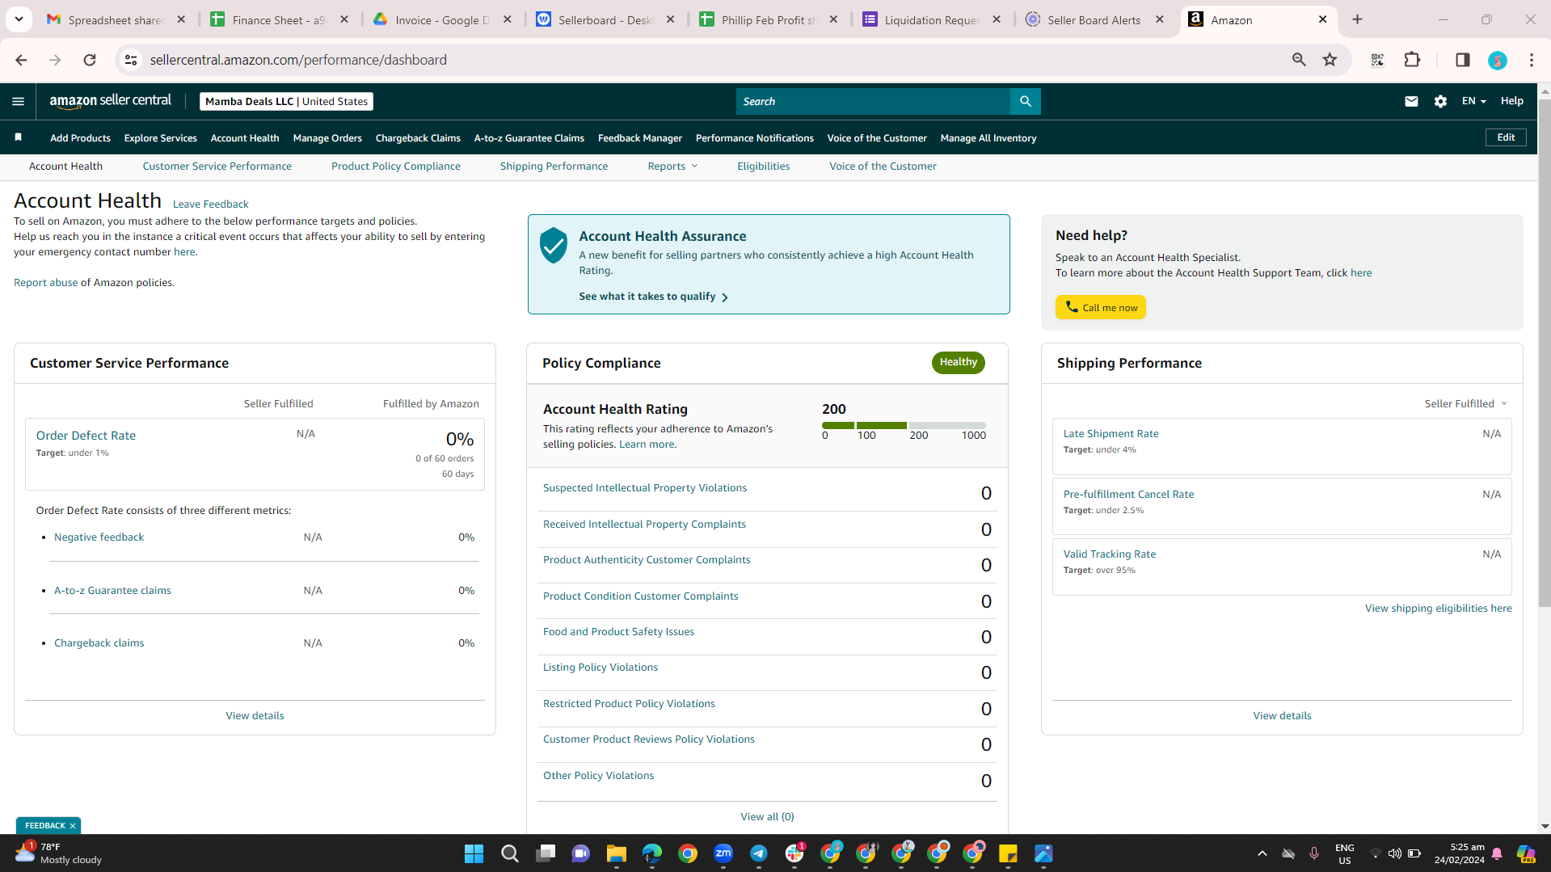This screenshot has width=1551, height=872.
Task: Click the bookmark flag icon in the favorites bar
Action: point(18,137)
